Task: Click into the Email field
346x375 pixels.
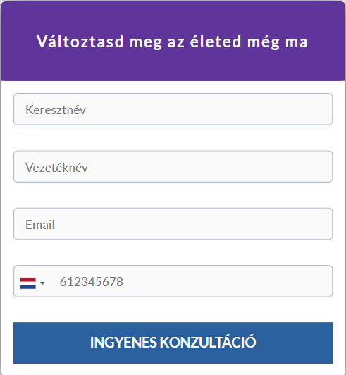Action: [173, 224]
